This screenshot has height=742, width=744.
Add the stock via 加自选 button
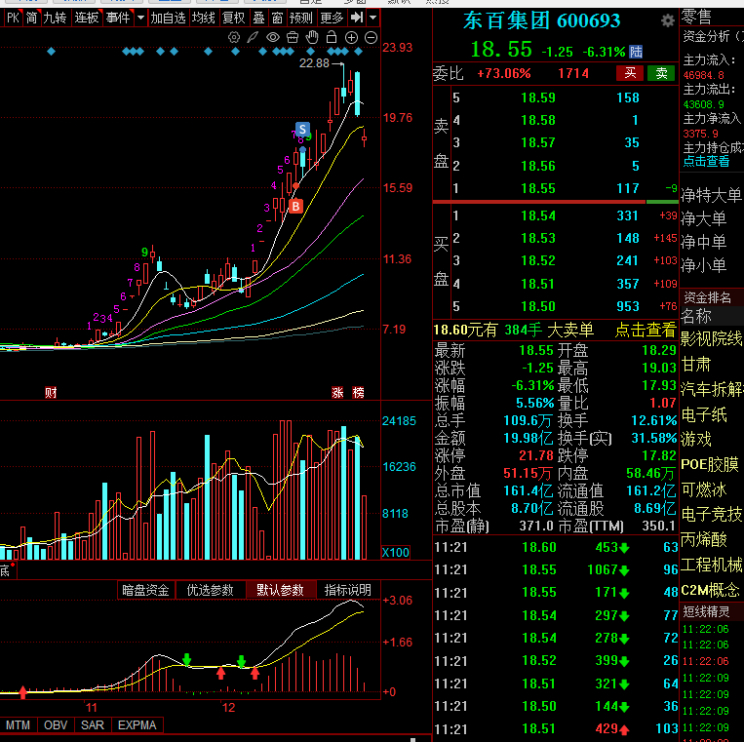click(168, 18)
